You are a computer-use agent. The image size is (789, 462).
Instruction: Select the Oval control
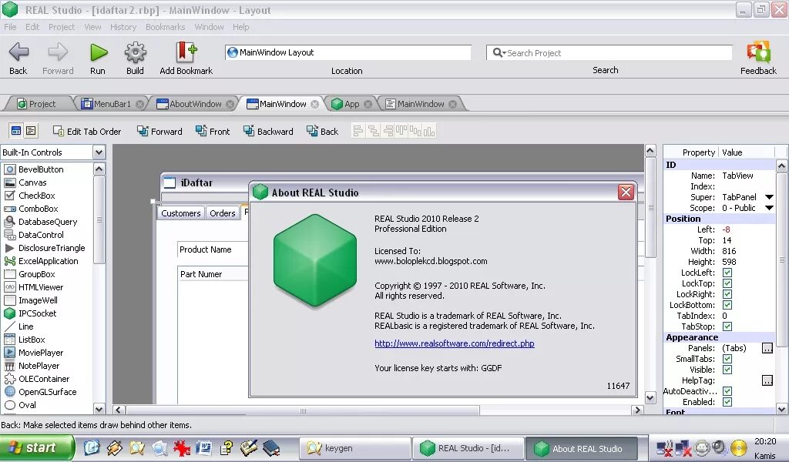[x=27, y=405]
